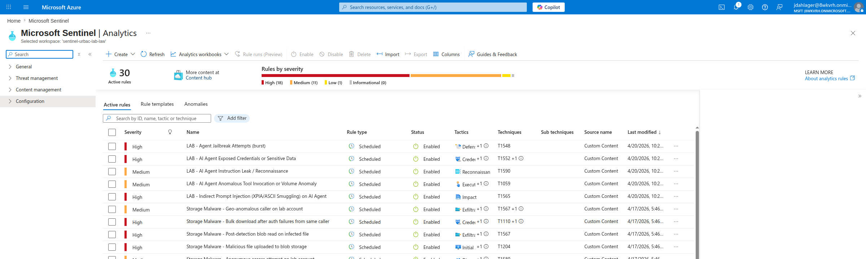Check the Bulk download after auth failures rule

(x=112, y=222)
